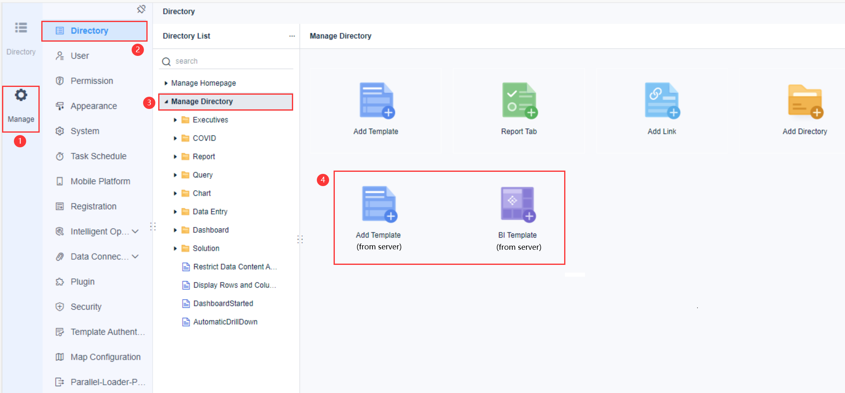Click the Report Tab icon
Screen dimensions: 845x393
tap(520, 101)
